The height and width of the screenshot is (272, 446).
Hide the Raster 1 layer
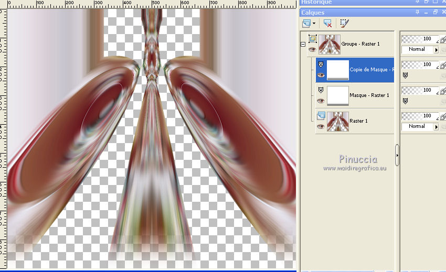321,126
